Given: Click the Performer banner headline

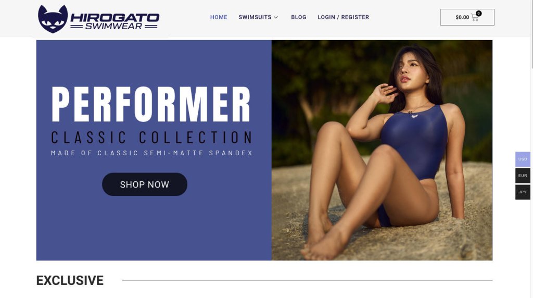Looking at the screenshot, I should click(x=151, y=104).
